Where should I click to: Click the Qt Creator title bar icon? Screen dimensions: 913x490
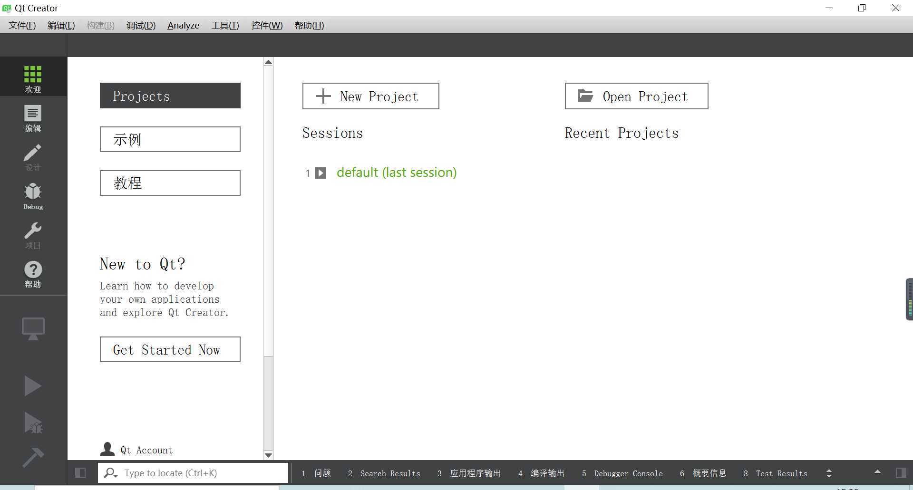tap(7, 8)
